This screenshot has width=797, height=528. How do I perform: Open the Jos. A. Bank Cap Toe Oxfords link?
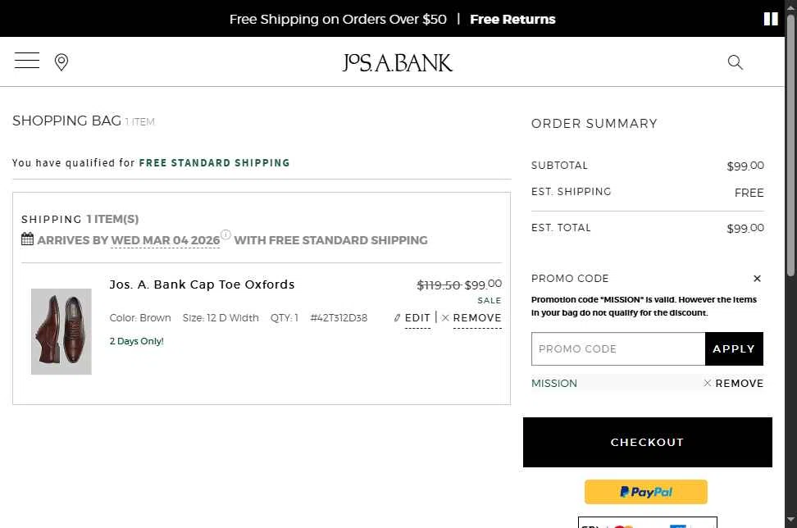click(x=202, y=284)
